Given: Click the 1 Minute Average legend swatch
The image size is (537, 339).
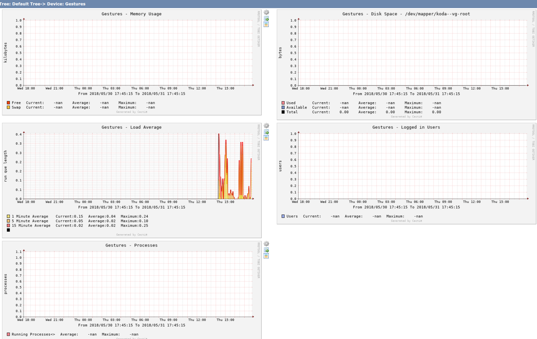Looking at the screenshot, I should click(x=8, y=217).
